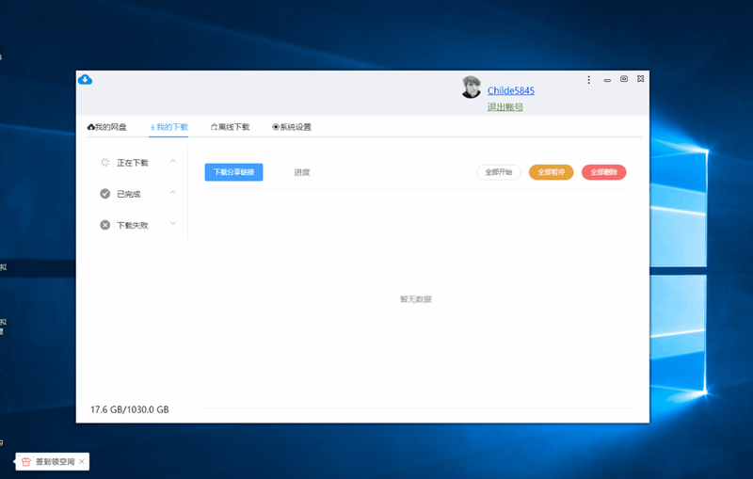The image size is (753, 479).
Task: Click the user avatar picture
Action: click(x=472, y=87)
